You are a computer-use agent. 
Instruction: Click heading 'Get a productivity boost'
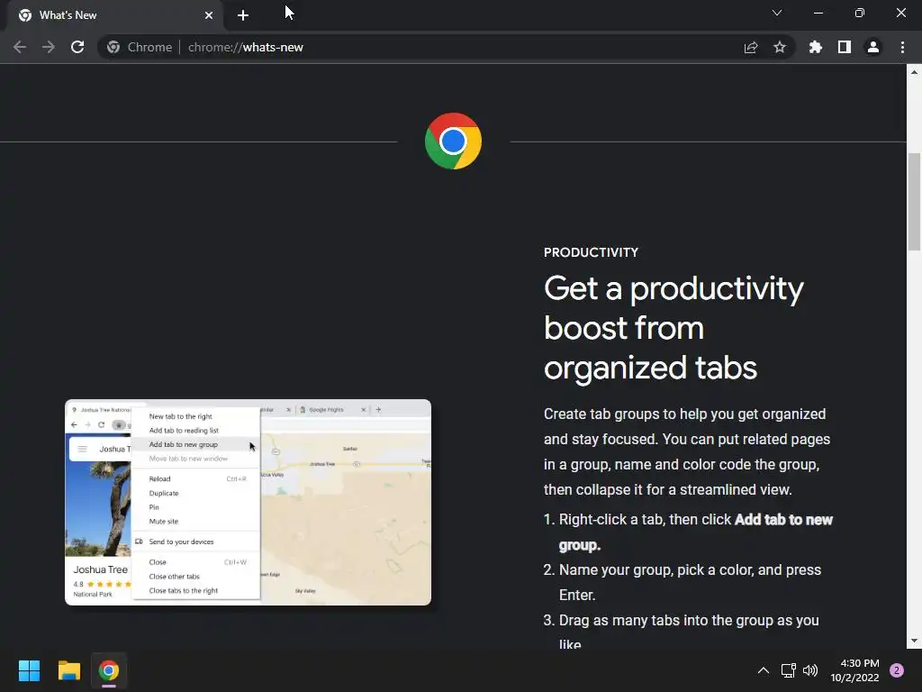[673, 328]
